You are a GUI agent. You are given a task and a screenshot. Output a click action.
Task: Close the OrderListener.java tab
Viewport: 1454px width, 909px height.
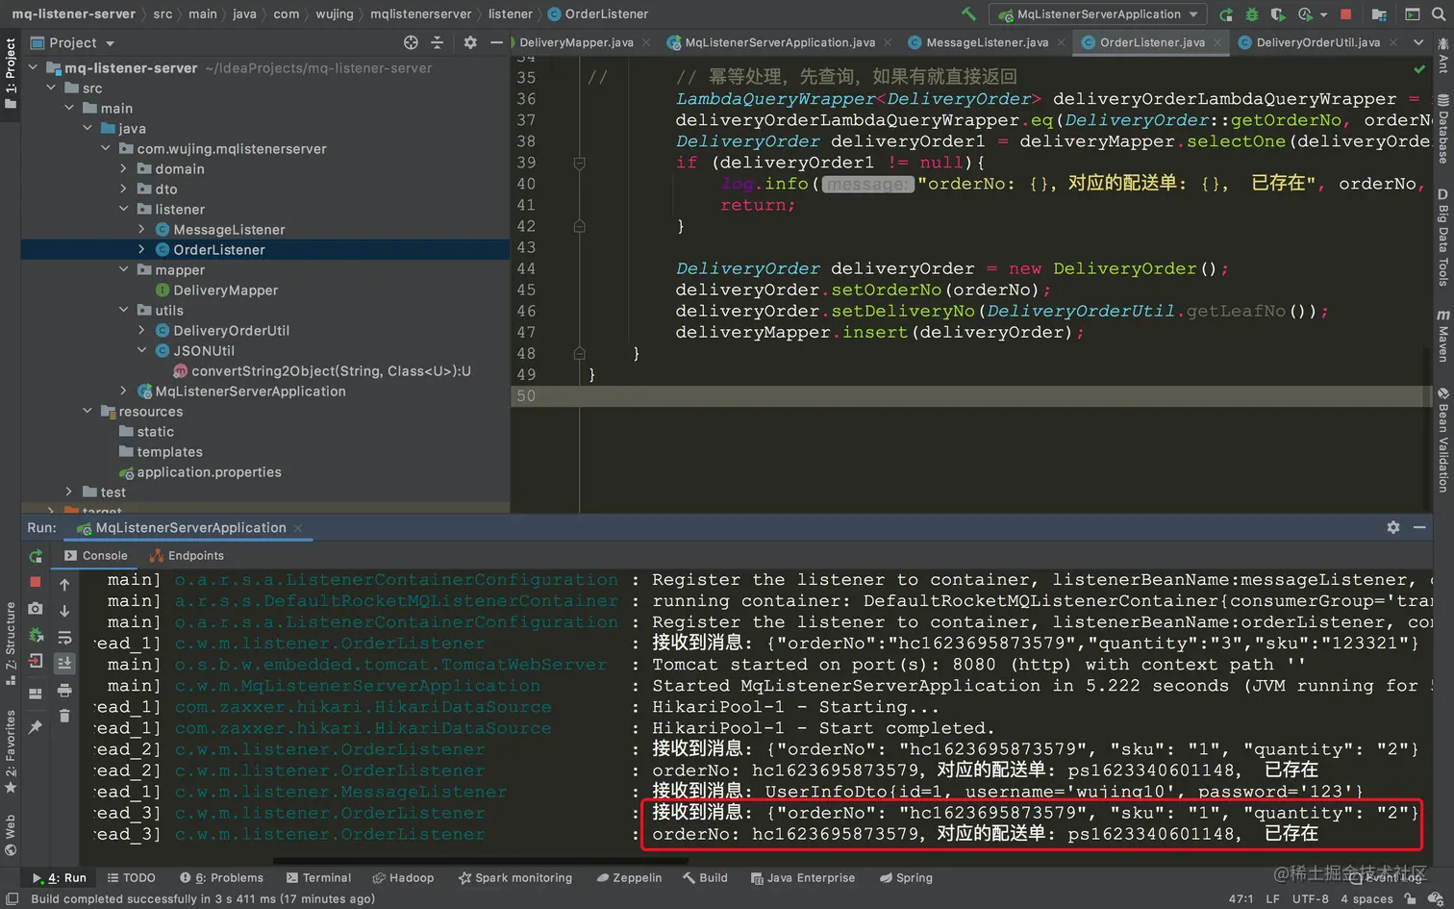point(1217,42)
